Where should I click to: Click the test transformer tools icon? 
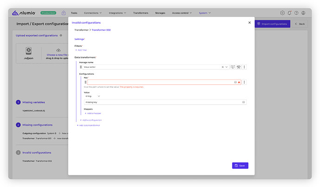[x=238, y=67]
